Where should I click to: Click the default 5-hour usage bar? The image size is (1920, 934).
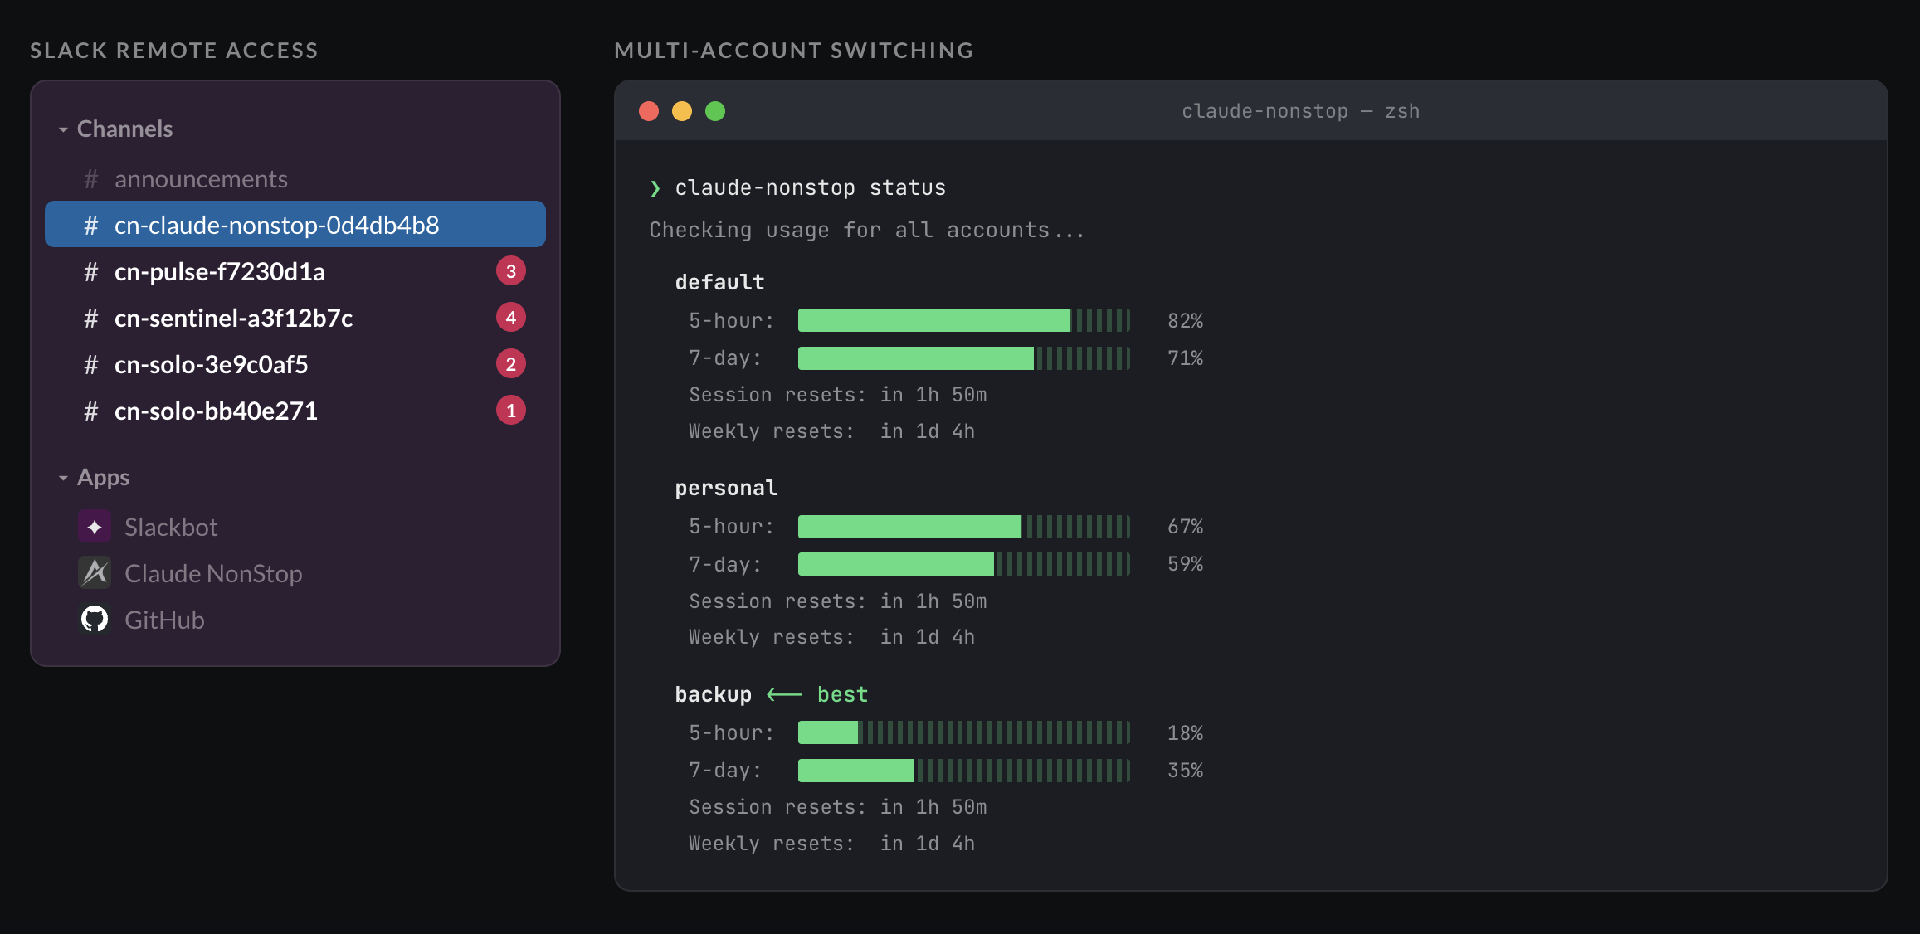pyautogui.click(x=964, y=320)
